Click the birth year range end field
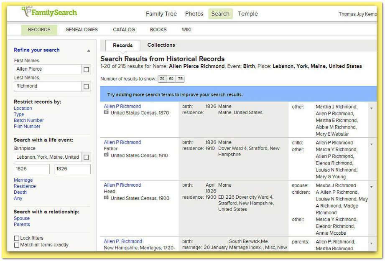The width and height of the screenshot is (385, 261). pyautogui.click(x=72, y=169)
